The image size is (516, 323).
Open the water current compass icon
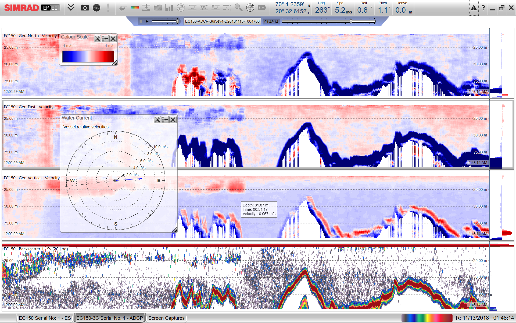[x=250, y=8]
